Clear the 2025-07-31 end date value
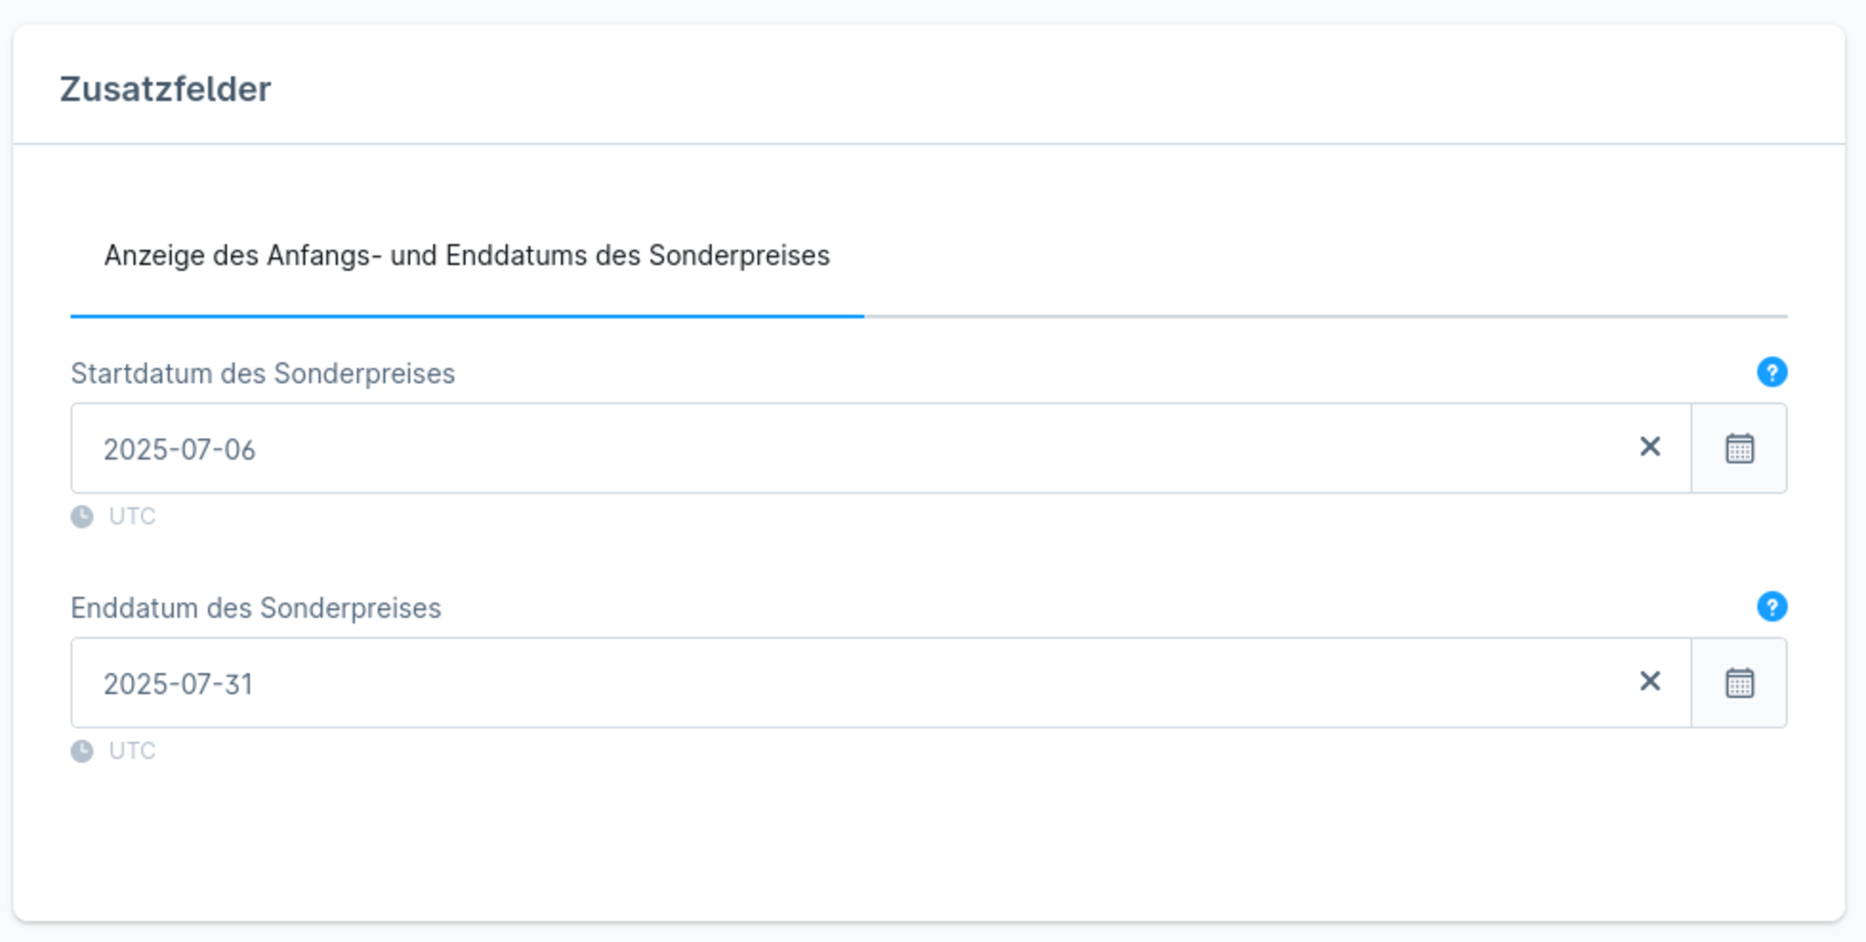This screenshot has width=1866, height=942. (1650, 681)
